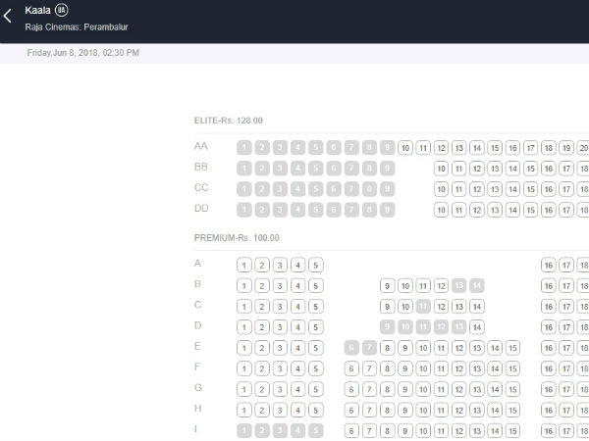Select seat 5 in row A
The width and height of the screenshot is (589, 441).
coord(315,265)
